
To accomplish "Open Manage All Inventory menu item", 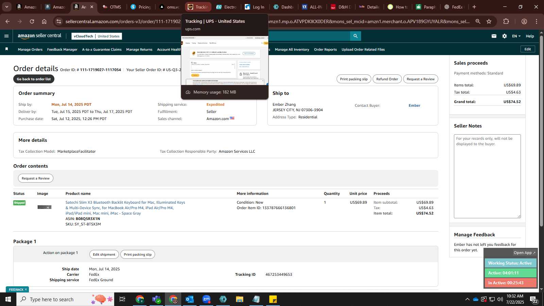I will (292, 50).
